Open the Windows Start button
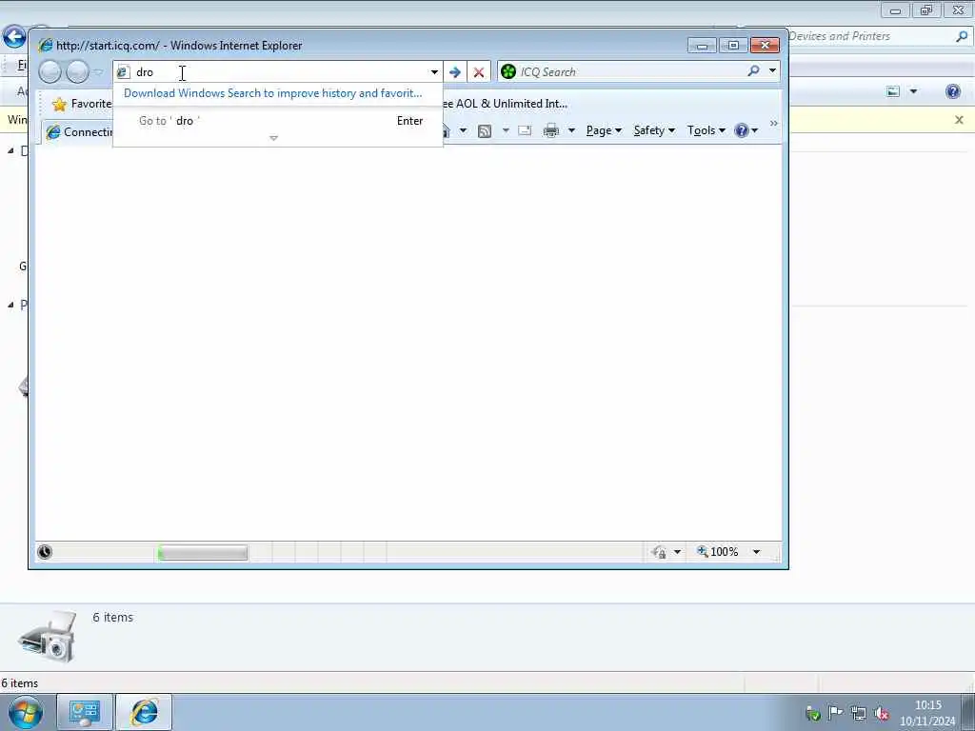The width and height of the screenshot is (975, 731). point(26,712)
